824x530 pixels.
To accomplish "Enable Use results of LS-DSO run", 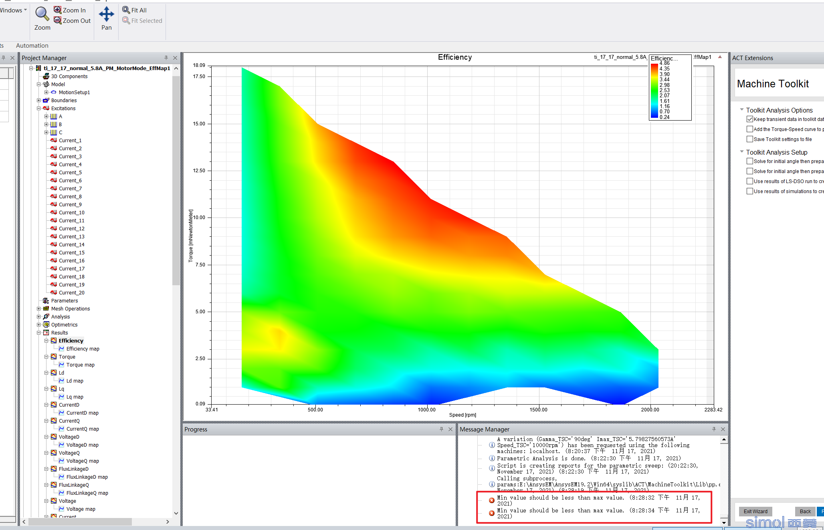I will coord(750,181).
